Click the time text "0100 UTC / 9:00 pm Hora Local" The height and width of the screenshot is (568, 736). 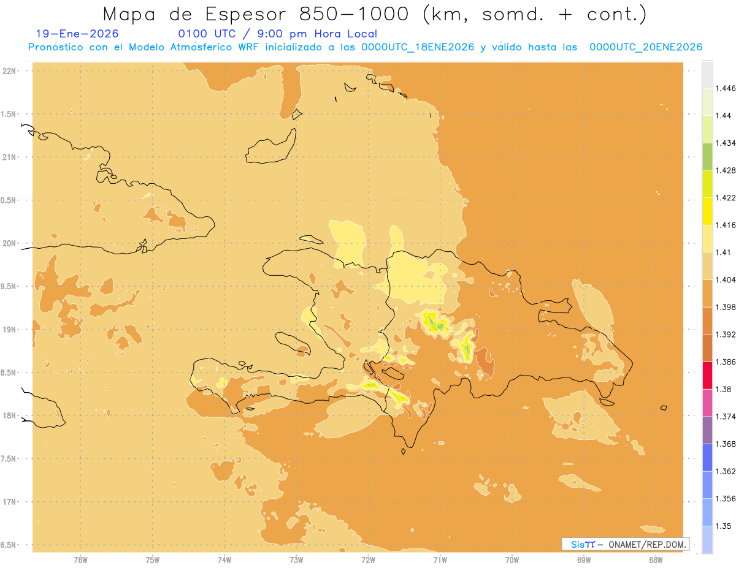tap(277, 34)
